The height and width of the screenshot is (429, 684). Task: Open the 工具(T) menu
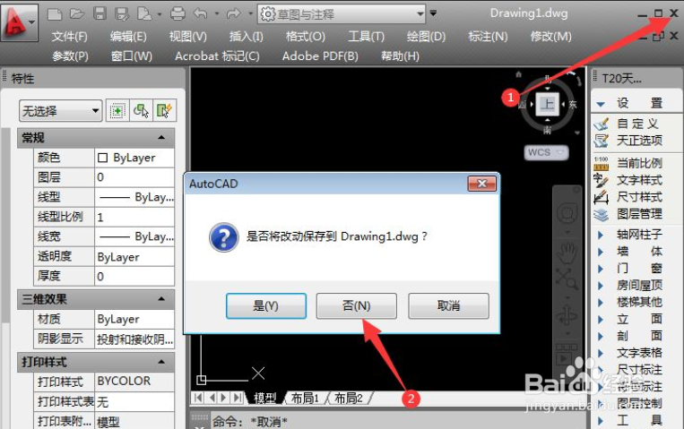(x=366, y=37)
